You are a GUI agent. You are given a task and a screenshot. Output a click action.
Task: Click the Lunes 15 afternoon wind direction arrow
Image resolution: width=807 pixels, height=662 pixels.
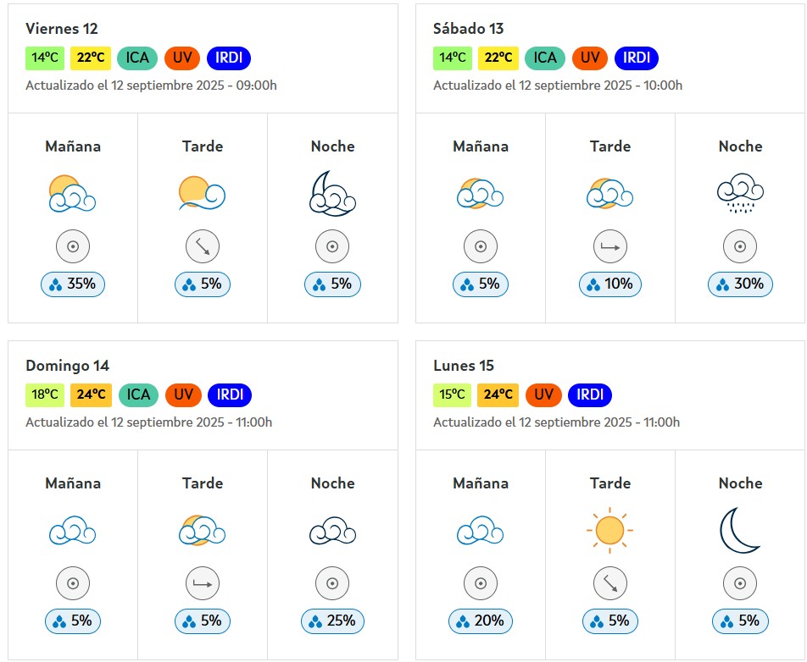pos(609,583)
